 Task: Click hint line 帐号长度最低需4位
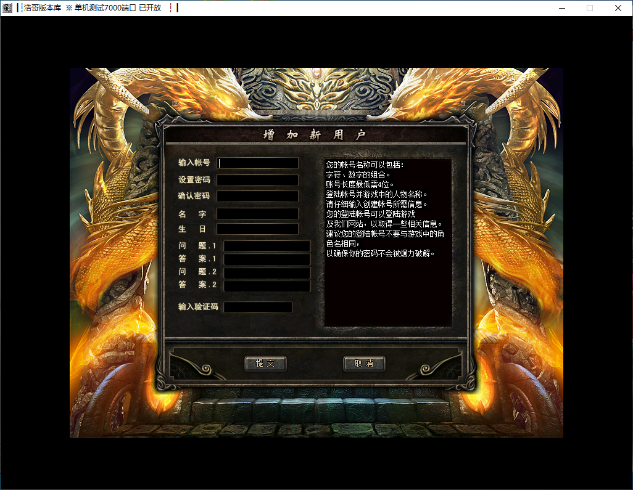(360, 184)
